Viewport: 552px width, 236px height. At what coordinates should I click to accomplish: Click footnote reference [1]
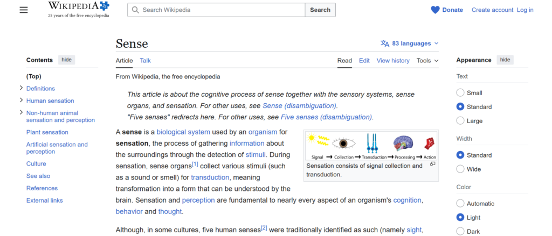pos(195,164)
